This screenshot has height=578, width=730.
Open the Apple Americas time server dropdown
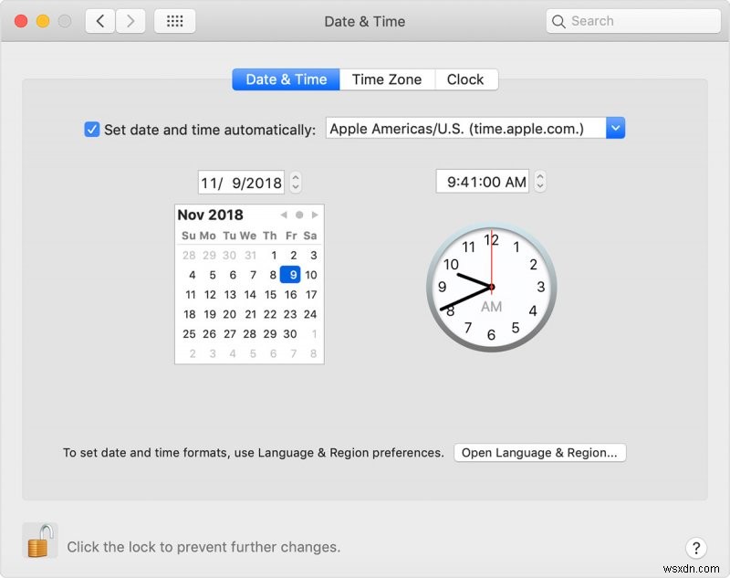(x=617, y=128)
